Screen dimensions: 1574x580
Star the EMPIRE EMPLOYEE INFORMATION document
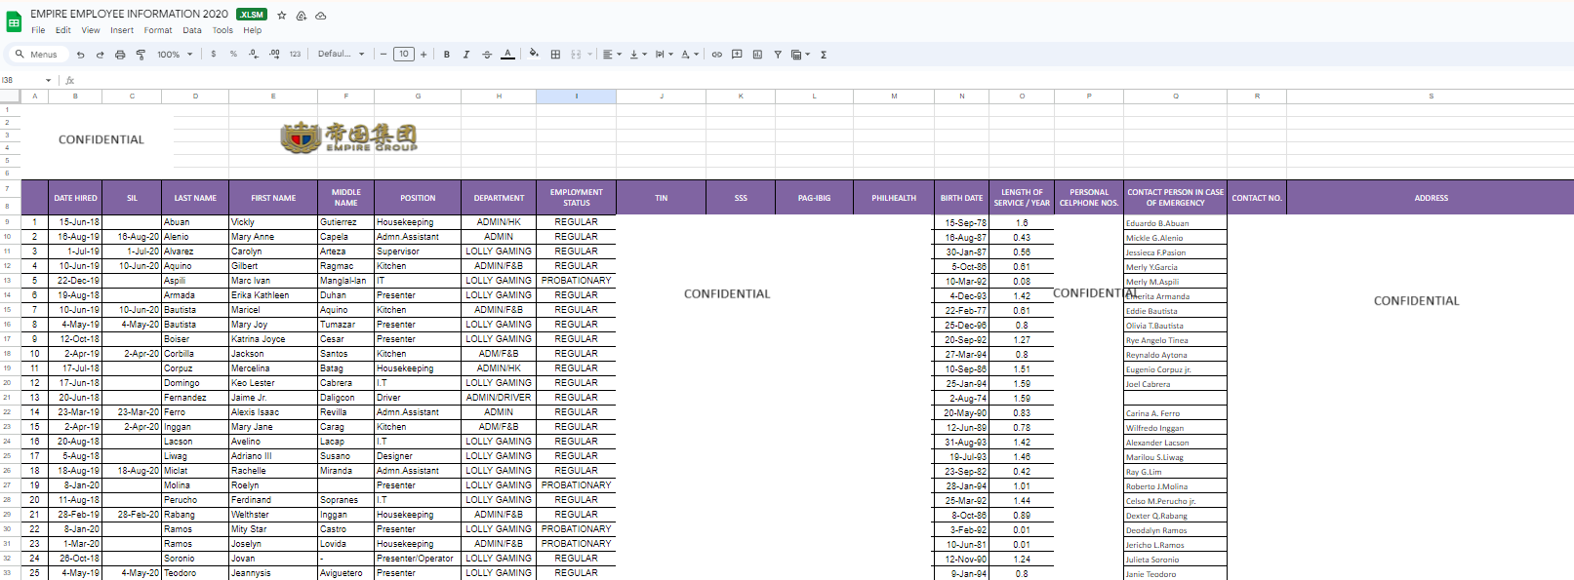pyautogui.click(x=282, y=15)
